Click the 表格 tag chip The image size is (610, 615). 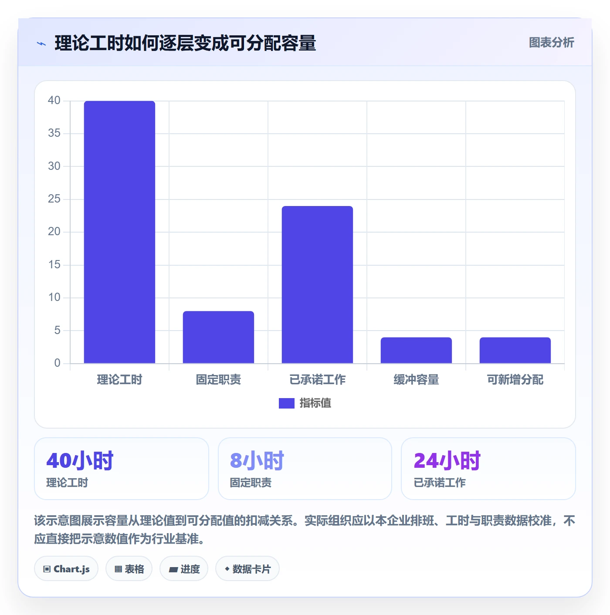[129, 569]
